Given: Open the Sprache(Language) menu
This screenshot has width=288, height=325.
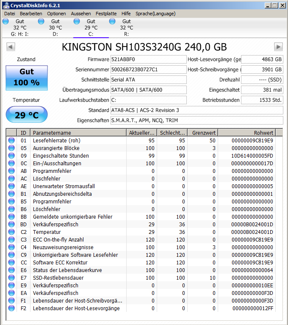Looking at the screenshot, I should 155,14.
